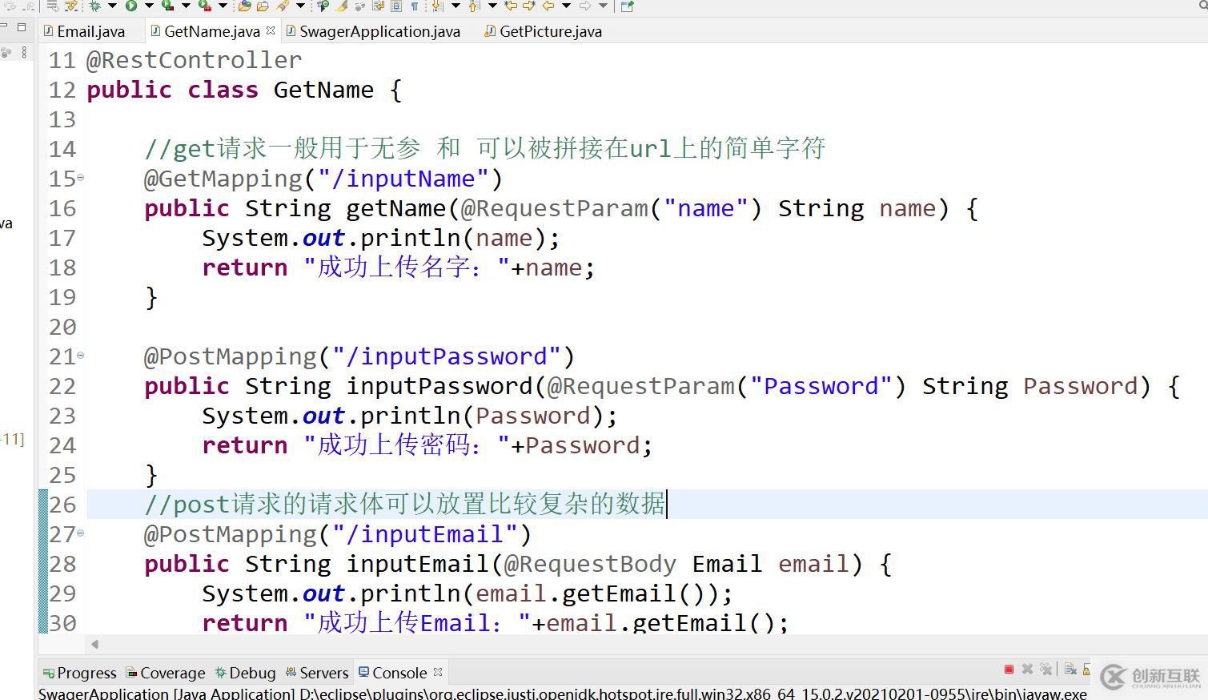
Task: Click the Clear Console icon
Action: coord(1070,670)
